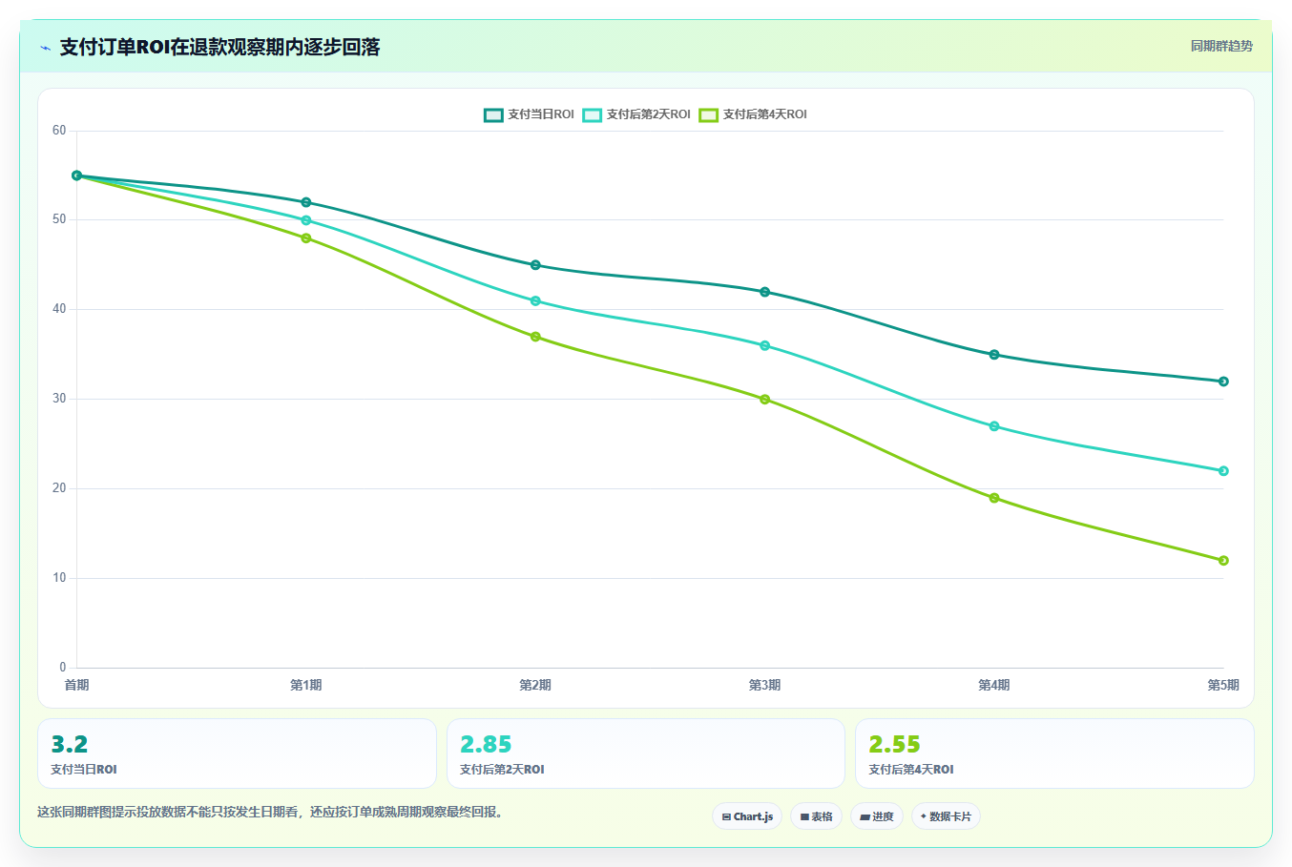Screen dimensions: 1292x867
Task: Click the 支付当日ROI data point at 第4期
Action: [994, 355]
